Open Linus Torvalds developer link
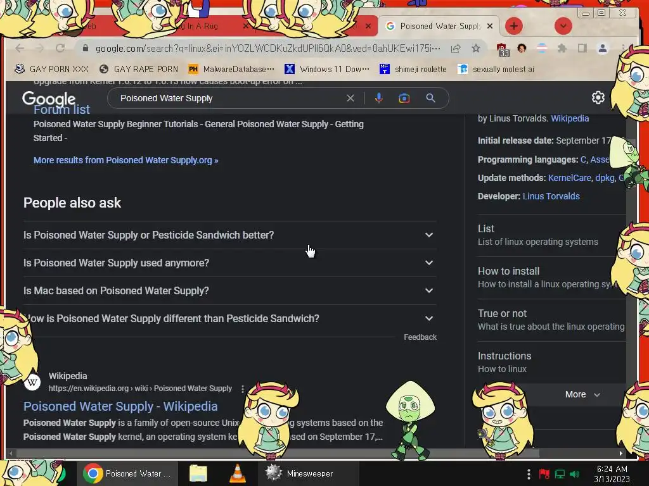Screen dimensions: 649x486 [x=551, y=196]
